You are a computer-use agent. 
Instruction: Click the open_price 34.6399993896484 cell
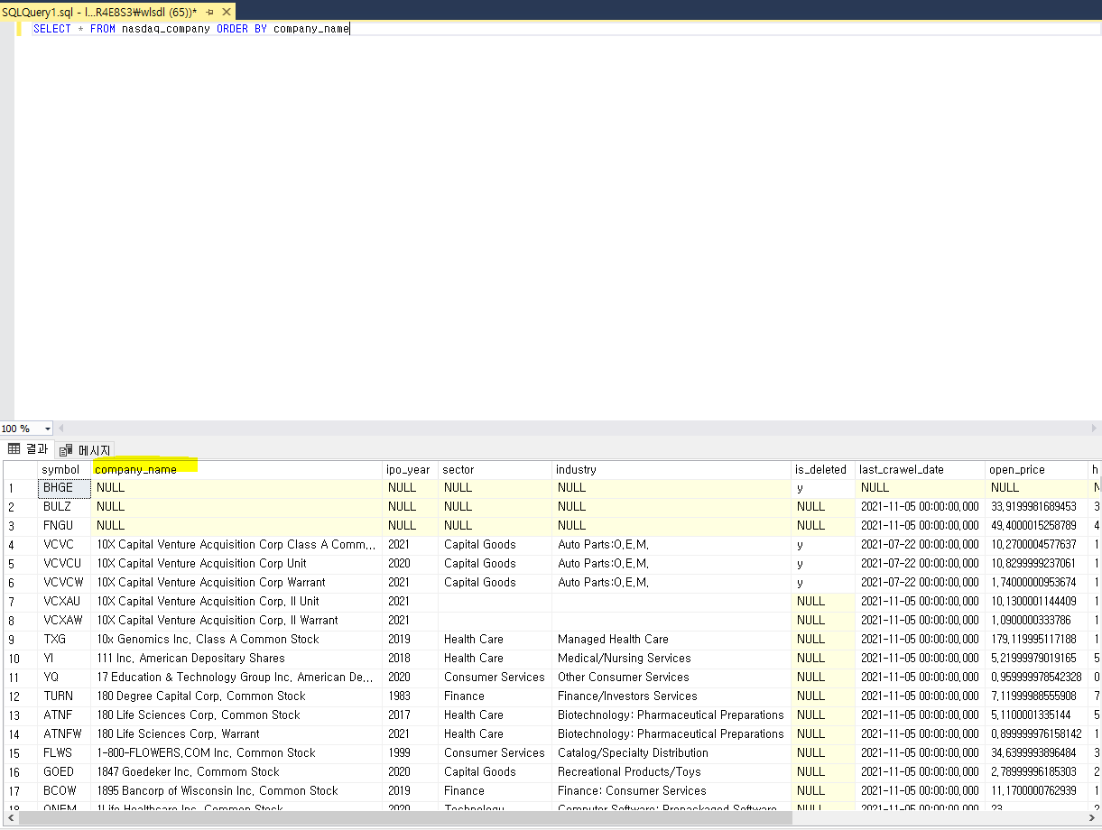1037,753
